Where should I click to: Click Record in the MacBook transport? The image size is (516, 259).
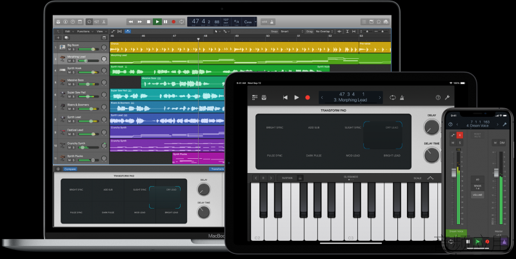pyautogui.click(x=174, y=22)
